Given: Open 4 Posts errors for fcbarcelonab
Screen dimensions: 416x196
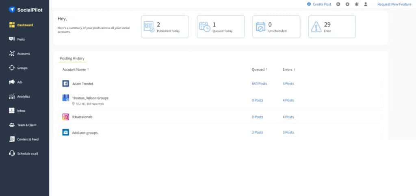Looking at the screenshot, I should (x=288, y=117).
